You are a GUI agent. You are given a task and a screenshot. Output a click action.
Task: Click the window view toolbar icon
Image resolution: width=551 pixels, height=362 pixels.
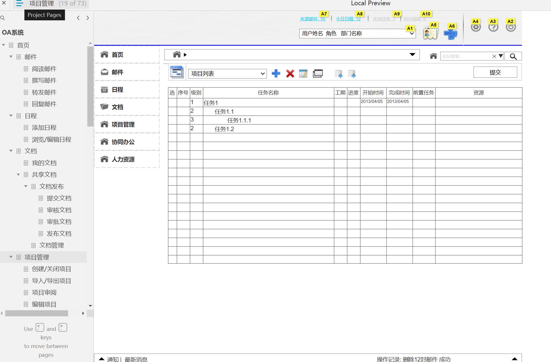click(x=318, y=74)
